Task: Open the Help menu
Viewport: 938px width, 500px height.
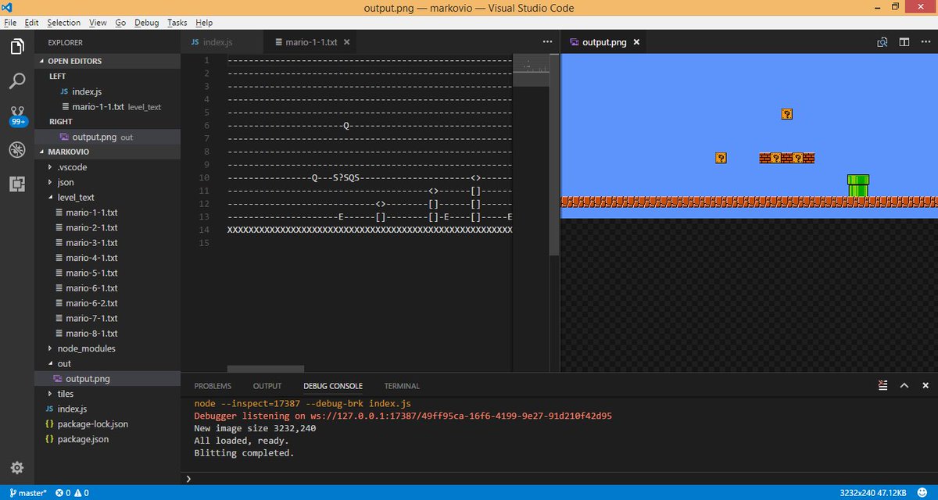Action: tap(203, 23)
